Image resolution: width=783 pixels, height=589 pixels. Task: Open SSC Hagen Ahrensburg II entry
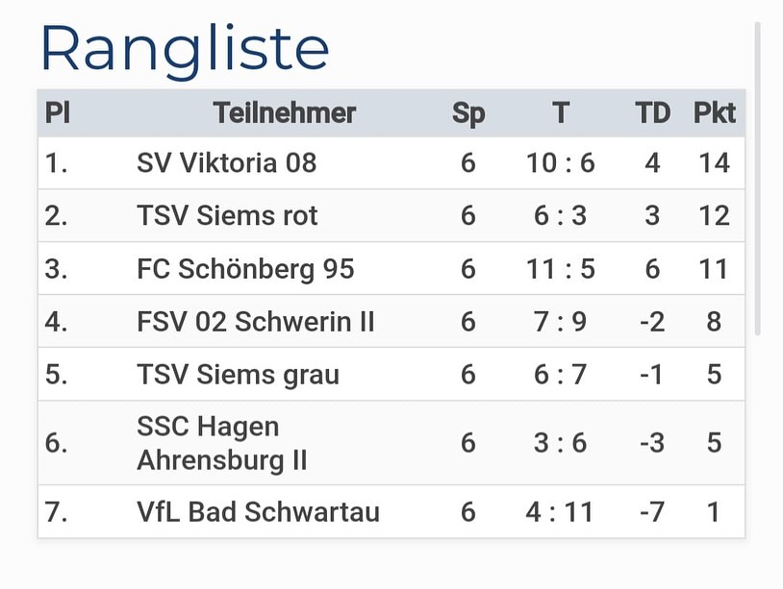[x=222, y=443]
